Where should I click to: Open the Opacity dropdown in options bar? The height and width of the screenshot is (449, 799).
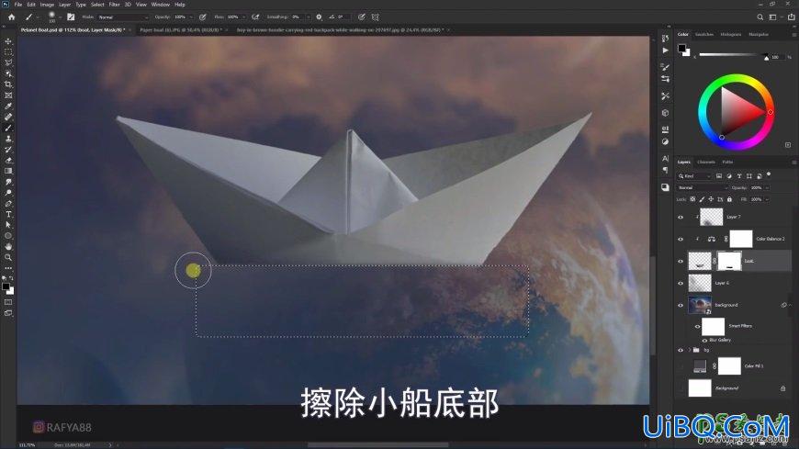pyautogui.click(x=192, y=17)
